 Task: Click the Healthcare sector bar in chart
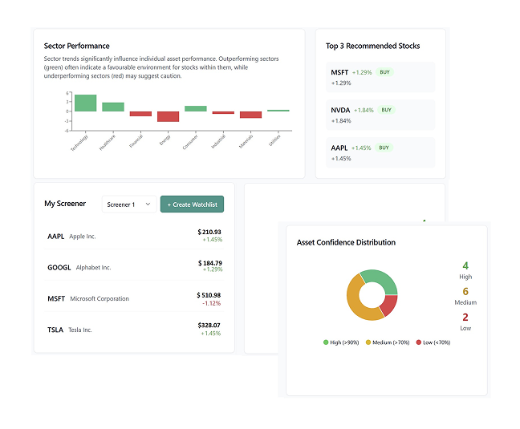coord(113,107)
